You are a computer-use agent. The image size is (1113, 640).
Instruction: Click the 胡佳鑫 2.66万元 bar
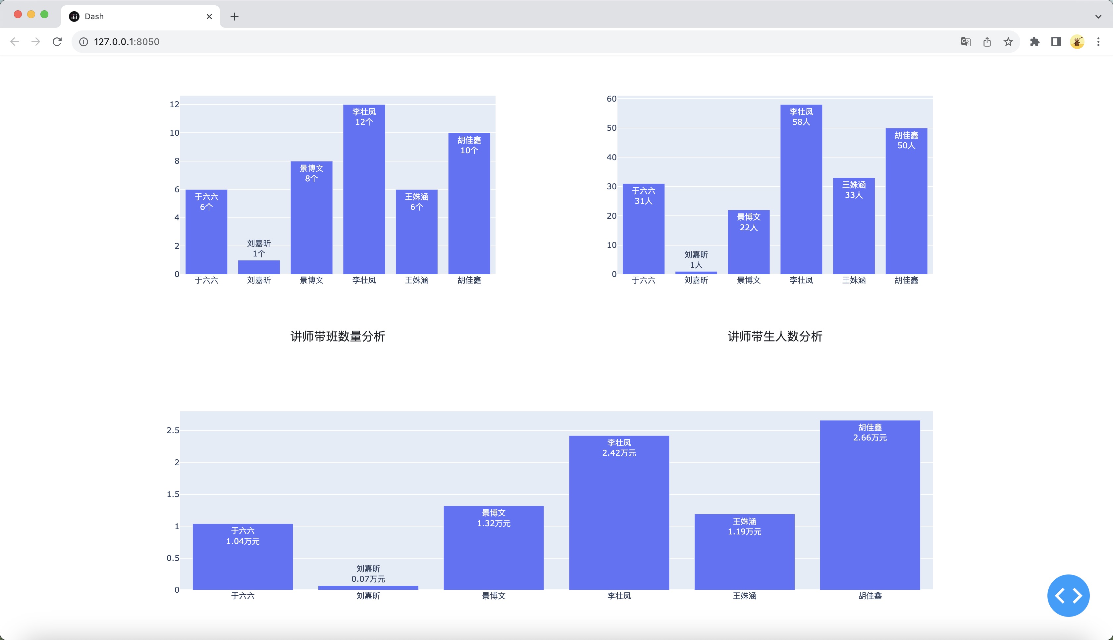tap(870, 505)
